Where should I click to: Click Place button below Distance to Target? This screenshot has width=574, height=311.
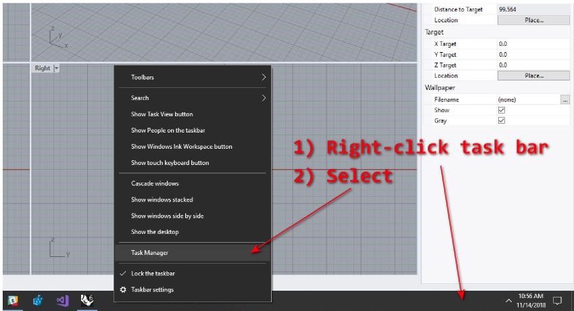click(533, 20)
